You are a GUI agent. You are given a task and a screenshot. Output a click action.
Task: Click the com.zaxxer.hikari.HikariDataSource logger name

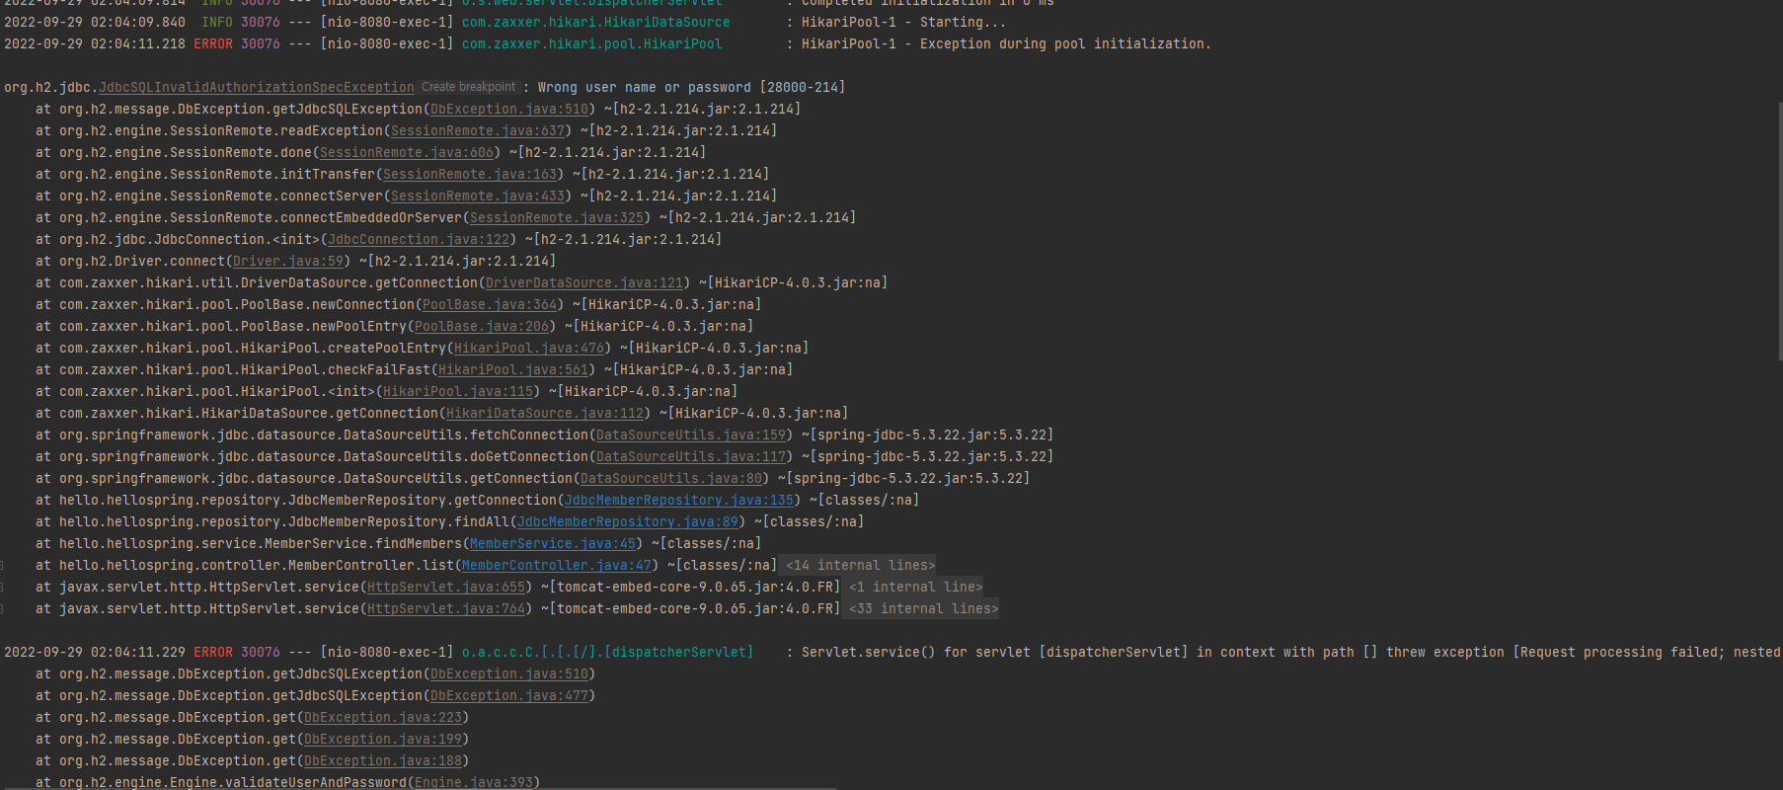point(596,22)
